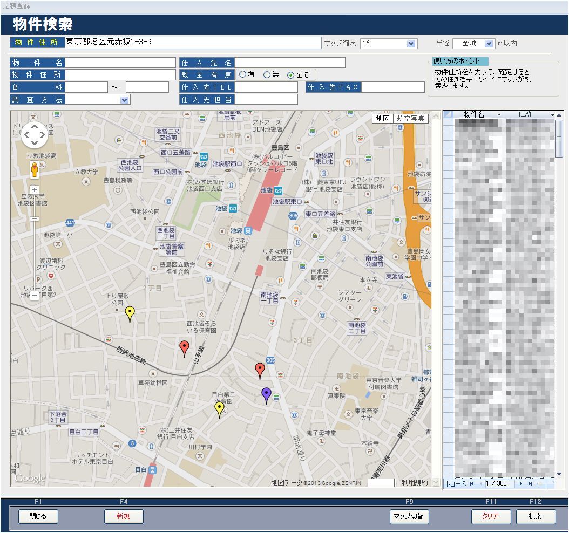This screenshot has width=569, height=533.
Task: Click the 新規 button
Action: 124,516
